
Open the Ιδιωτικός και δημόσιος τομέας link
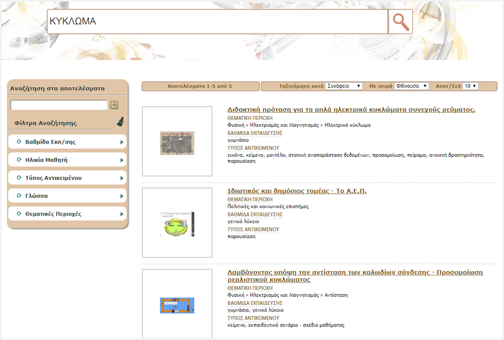pos(297,191)
